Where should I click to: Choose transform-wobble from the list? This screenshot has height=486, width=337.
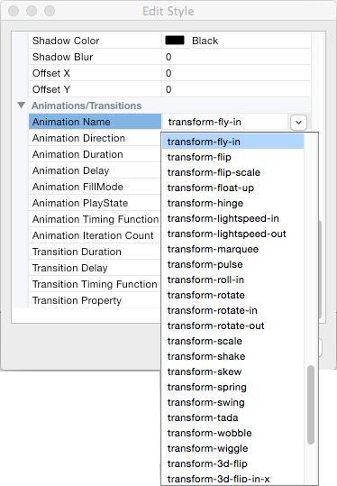(x=209, y=433)
